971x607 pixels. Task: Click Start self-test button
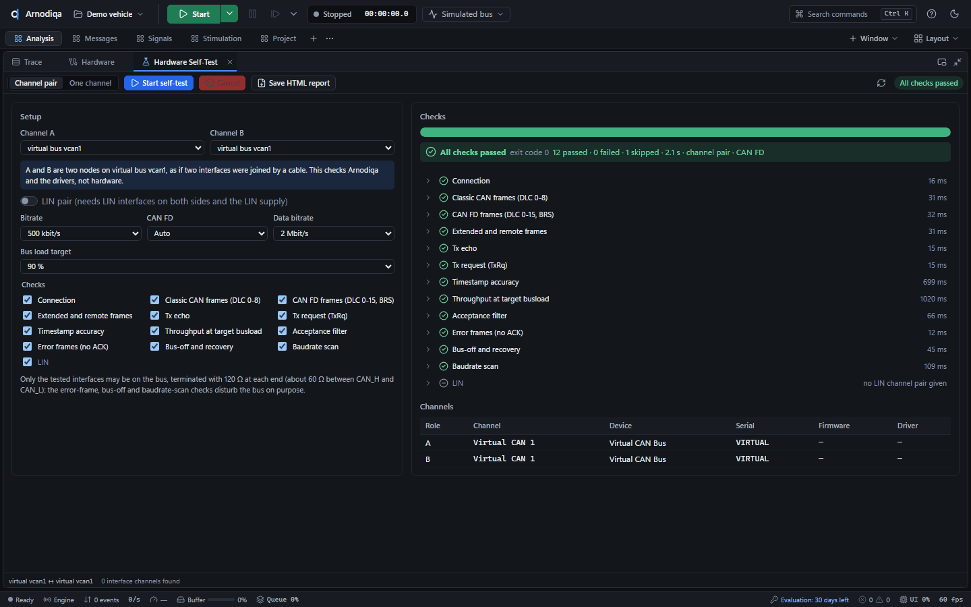(x=159, y=83)
